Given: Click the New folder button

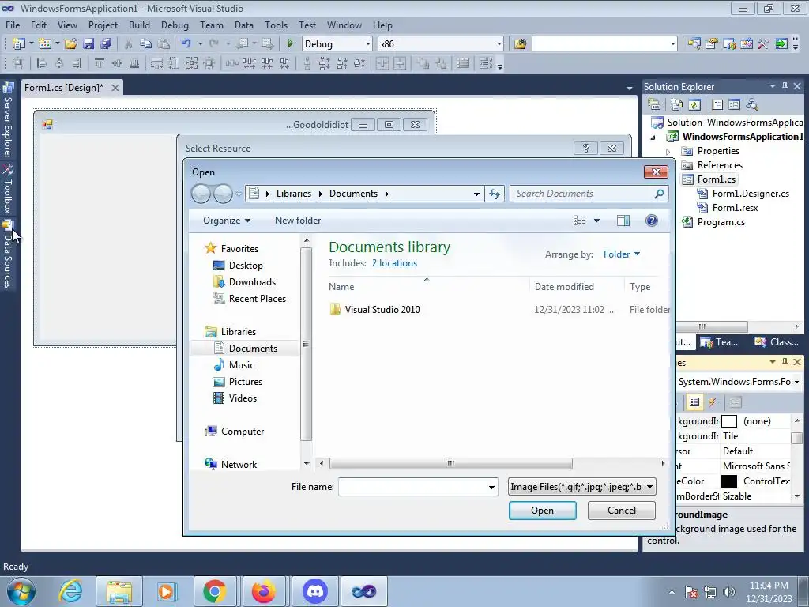Looking at the screenshot, I should [x=298, y=221].
